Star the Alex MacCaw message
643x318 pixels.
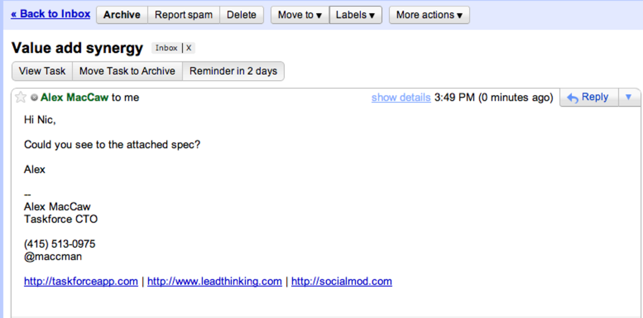(20, 97)
